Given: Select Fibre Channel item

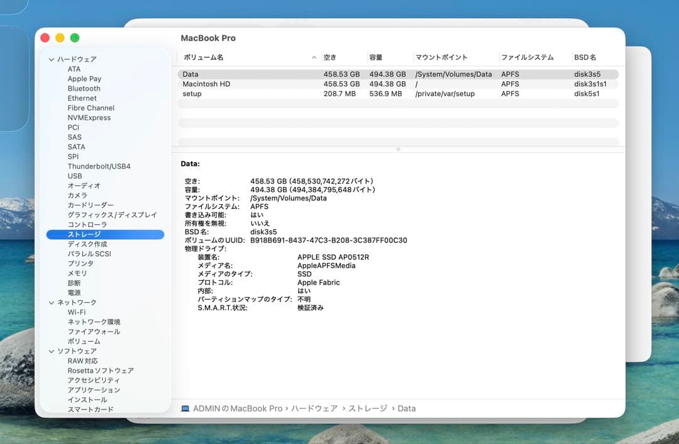Looking at the screenshot, I should pos(91,108).
